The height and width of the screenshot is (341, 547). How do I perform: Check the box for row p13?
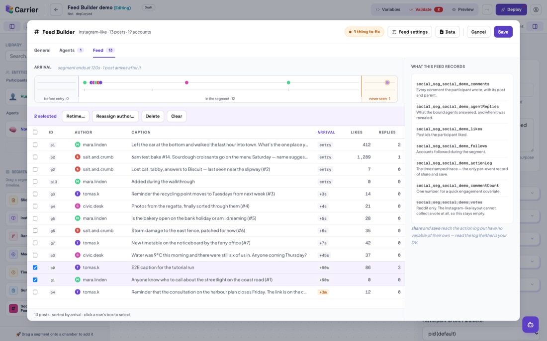click(35, 182)
